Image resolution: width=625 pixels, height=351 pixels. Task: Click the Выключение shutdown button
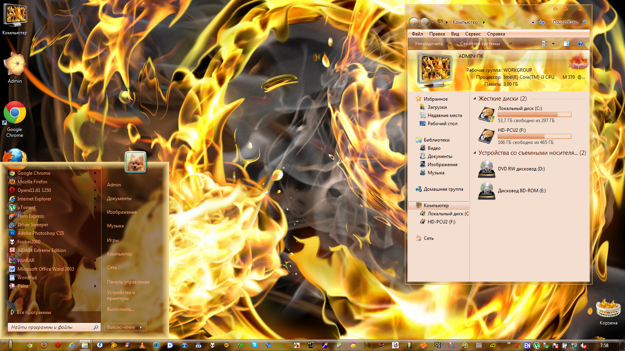tap(121, 327)
